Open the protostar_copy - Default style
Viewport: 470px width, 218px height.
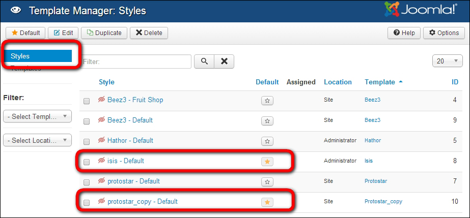[143, 202]
